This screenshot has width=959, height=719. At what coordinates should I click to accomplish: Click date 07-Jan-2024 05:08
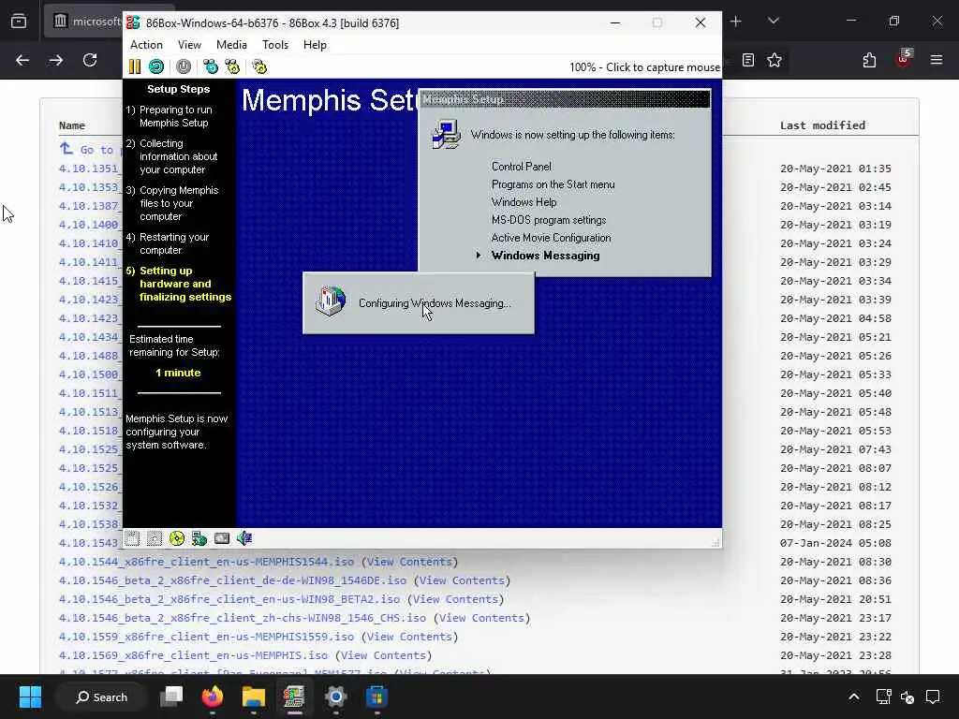click(835, 542)
